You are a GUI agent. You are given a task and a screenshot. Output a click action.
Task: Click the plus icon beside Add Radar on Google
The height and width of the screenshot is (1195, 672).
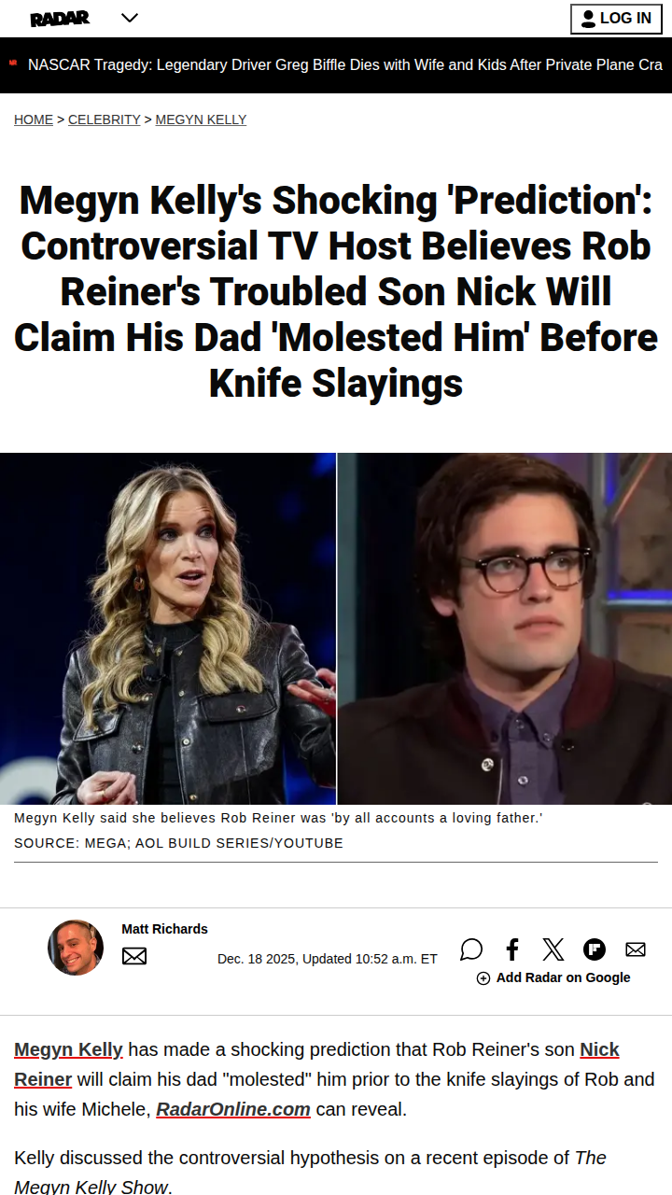pyautogui.click(x=483, y=978)
